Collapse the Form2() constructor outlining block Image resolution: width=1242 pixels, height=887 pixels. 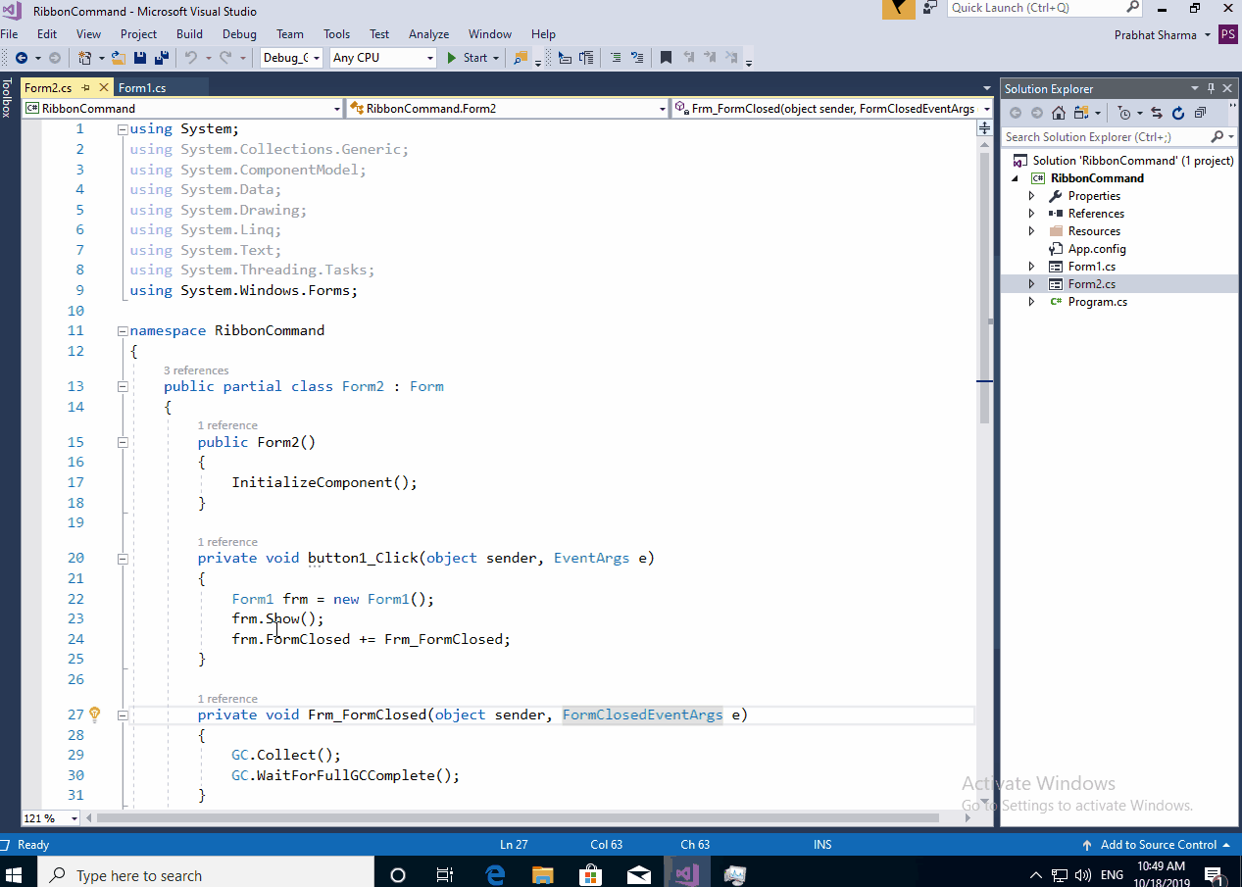(123, 442)
